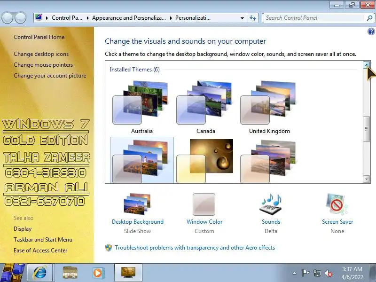Close the Personalization window
Image resolution: width=376 pixels, height=282 pixels.
pyautogui.click(x=368, y=5)
